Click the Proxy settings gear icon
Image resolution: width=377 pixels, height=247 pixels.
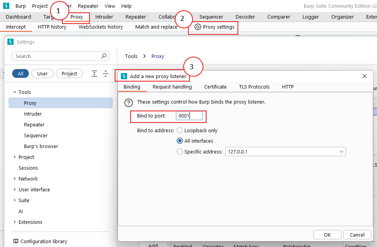point(198,27)
